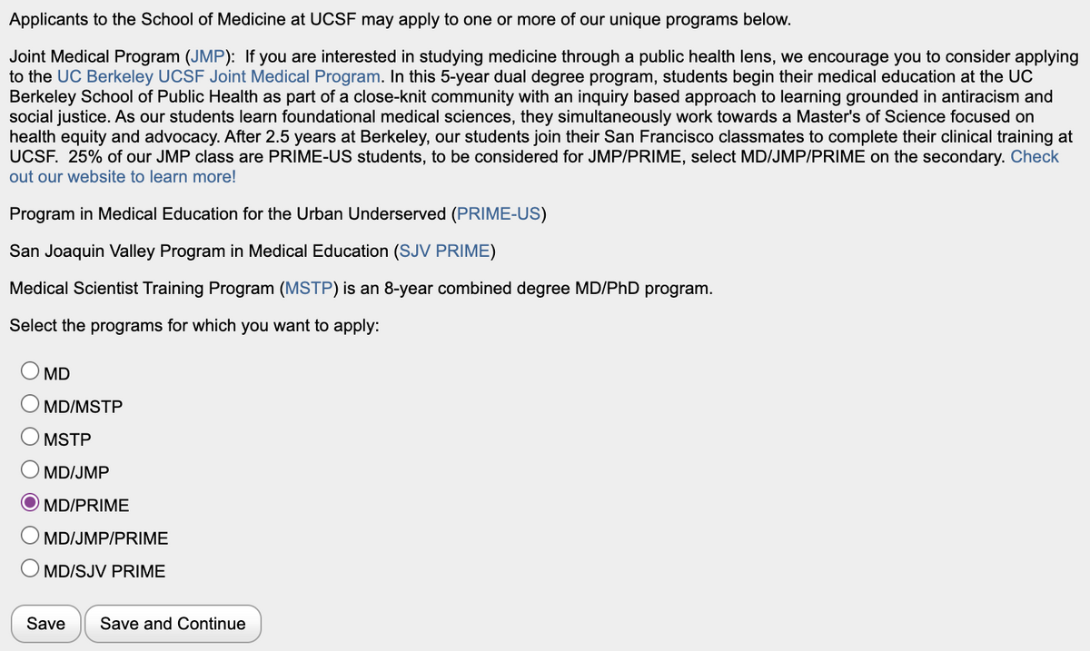The image size is (1090, 651).
Task: Open the SJV PRIME link
Action: 445,251
